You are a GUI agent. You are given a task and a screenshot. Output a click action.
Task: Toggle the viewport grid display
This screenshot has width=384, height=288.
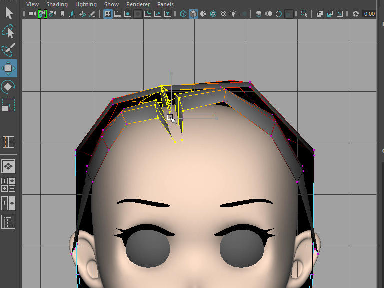point(108,14)
